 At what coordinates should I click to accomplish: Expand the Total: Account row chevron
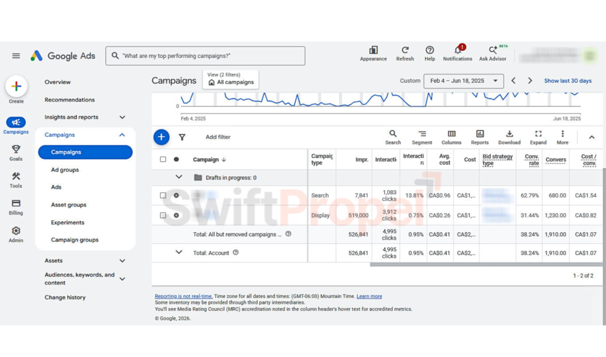tap(179, 252)
